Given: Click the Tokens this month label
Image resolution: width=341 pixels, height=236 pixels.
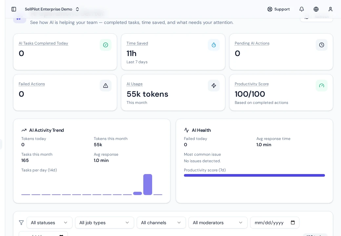Looking at the screenshot, I should click(111, 139).
